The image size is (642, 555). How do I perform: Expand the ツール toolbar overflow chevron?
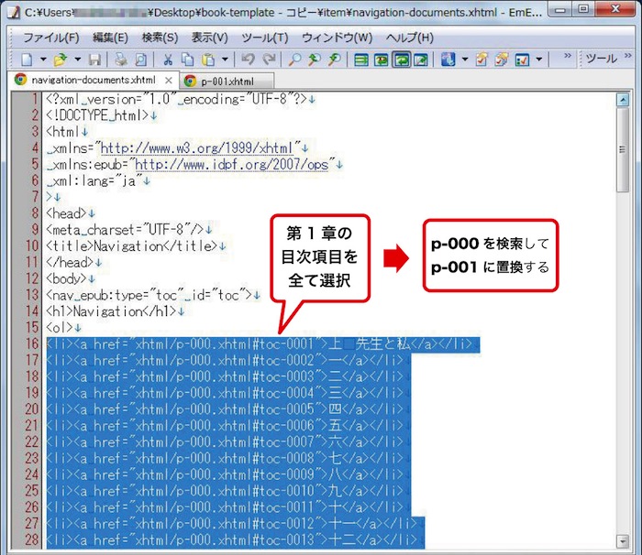pos(628,56)
